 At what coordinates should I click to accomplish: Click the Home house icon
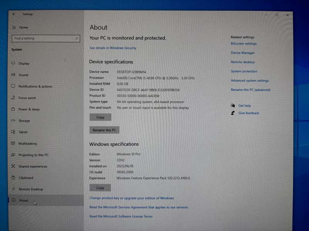pyautogui.click(x=14, y=27)
